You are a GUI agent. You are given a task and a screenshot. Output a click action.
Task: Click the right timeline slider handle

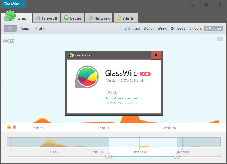coord(177,156)
